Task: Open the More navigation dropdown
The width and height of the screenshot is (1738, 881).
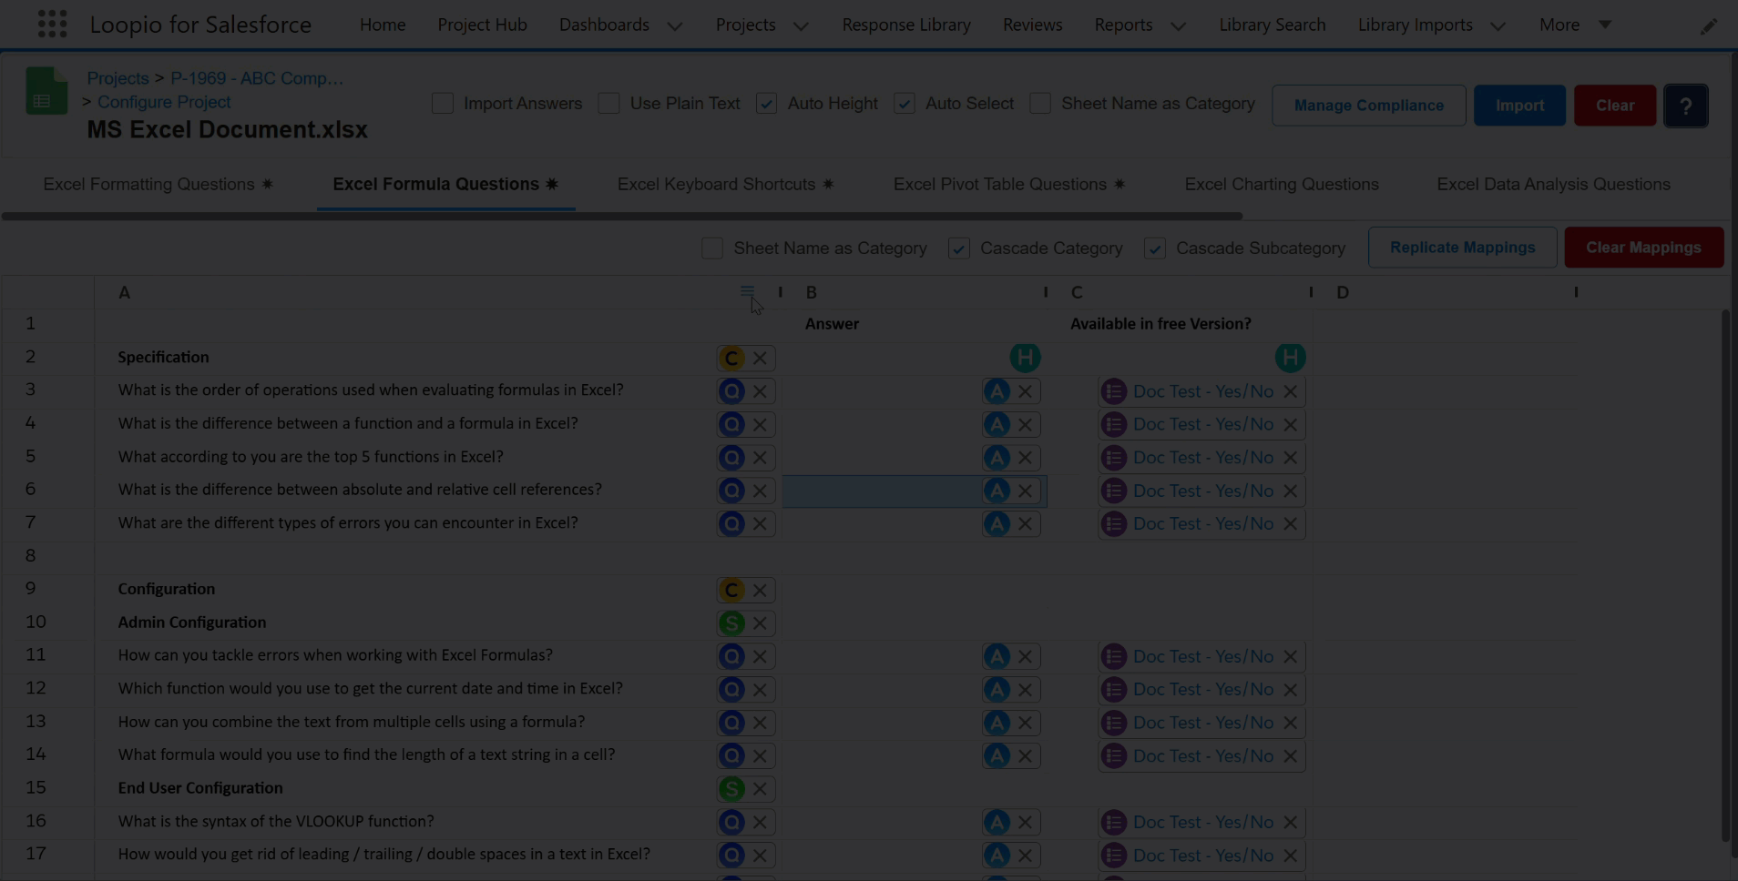Action: click(x=1576, y=25)
